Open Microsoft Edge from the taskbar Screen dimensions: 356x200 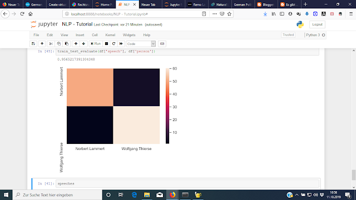pos(134,195)
